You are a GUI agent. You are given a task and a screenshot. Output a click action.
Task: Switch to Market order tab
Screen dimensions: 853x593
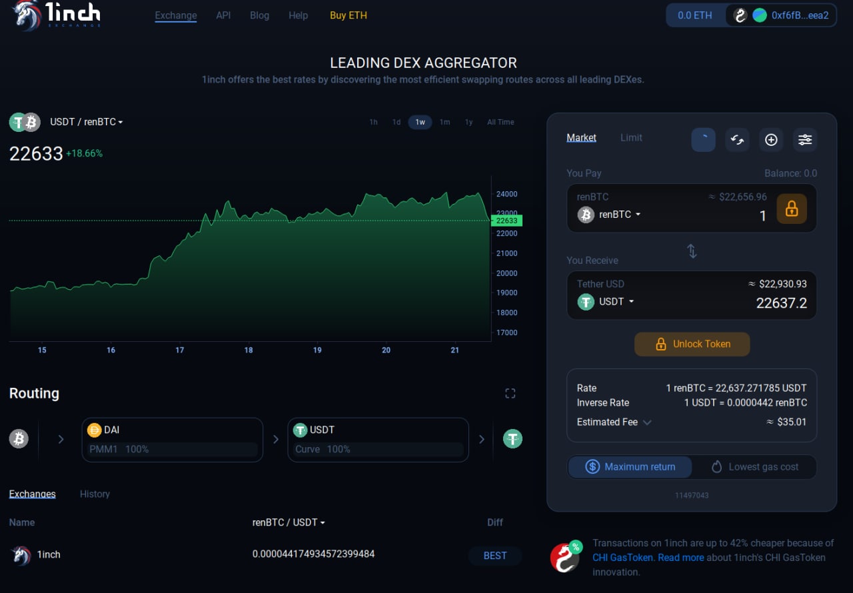pos(581,138)
